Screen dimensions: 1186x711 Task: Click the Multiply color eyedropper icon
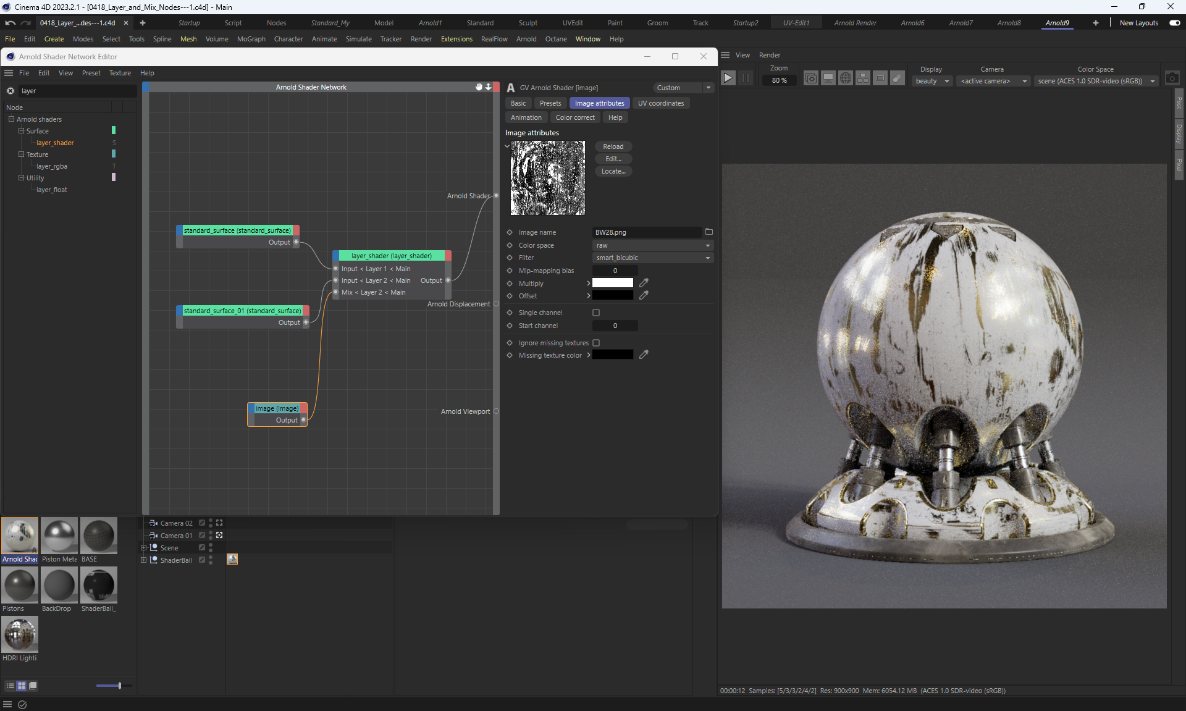(x=644, y=283)
